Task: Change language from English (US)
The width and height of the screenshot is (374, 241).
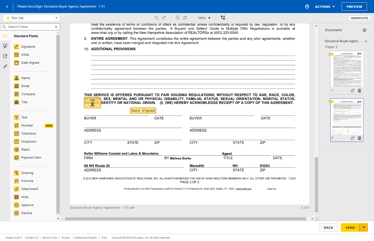Action: (14, 238)
